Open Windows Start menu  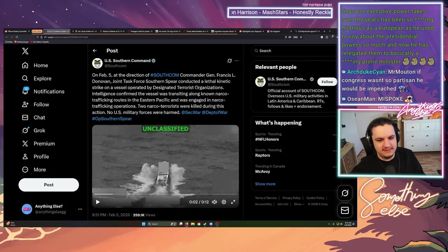point(143,224)
